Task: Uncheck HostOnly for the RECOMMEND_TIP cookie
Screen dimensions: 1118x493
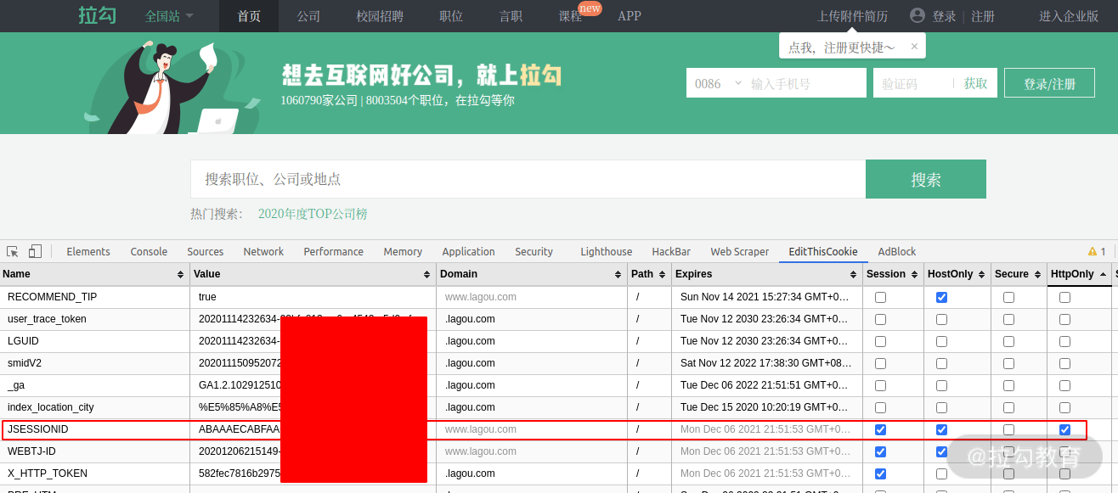Action: (941, 297)
